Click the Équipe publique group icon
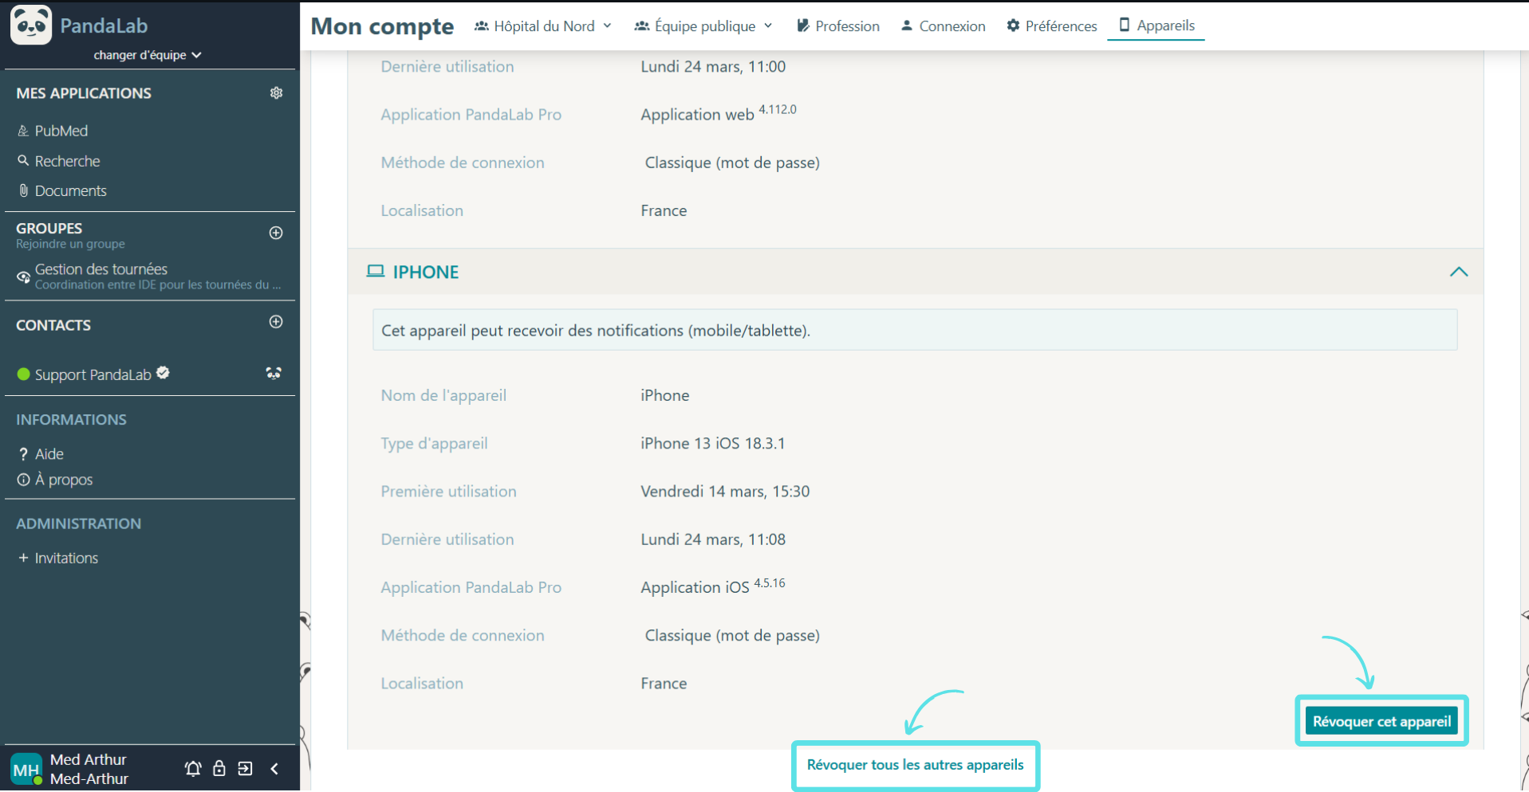The width and height of the screenshot is (1529, 792). point(641,26)
